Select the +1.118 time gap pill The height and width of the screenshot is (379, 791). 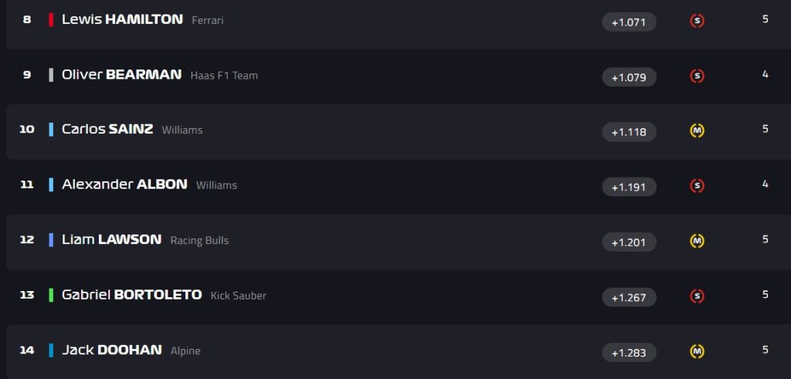pos(629,132)
